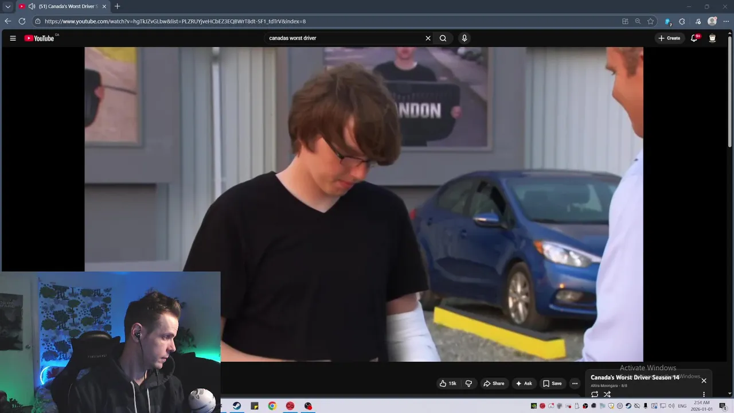
Task: Open more actions ellipsis beside Save
Action: point(575,383)
